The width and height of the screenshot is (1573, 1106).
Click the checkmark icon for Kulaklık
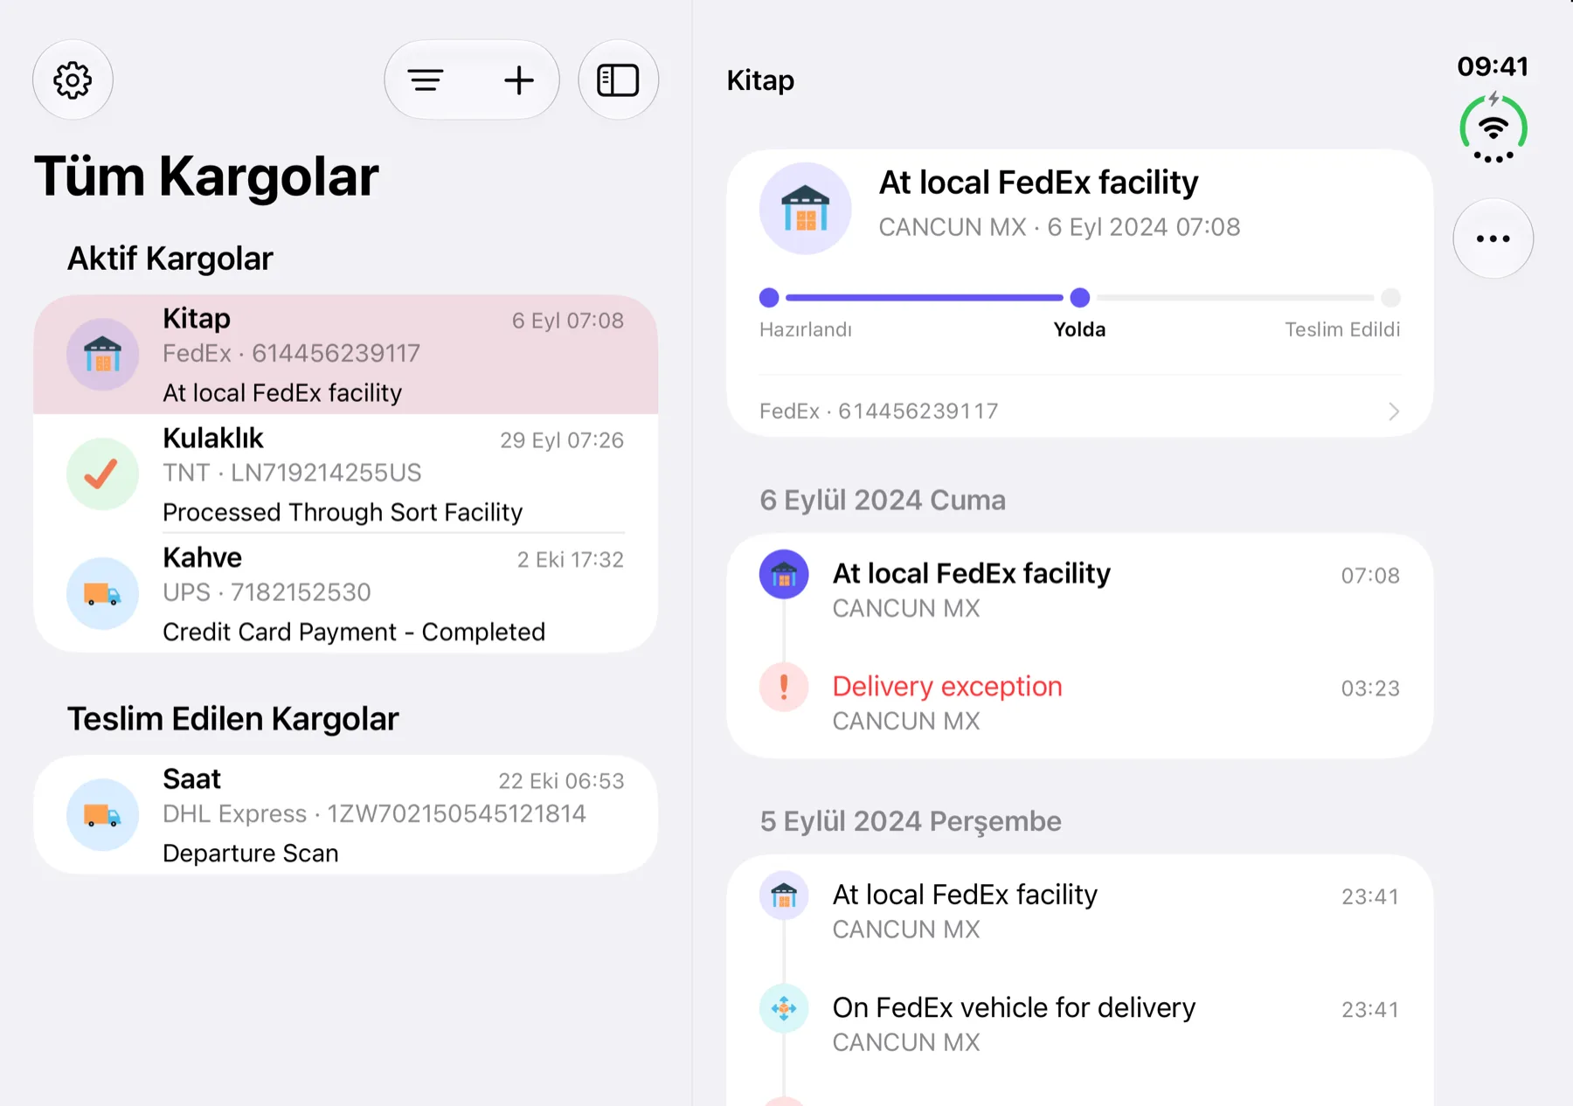click(102, 474)
